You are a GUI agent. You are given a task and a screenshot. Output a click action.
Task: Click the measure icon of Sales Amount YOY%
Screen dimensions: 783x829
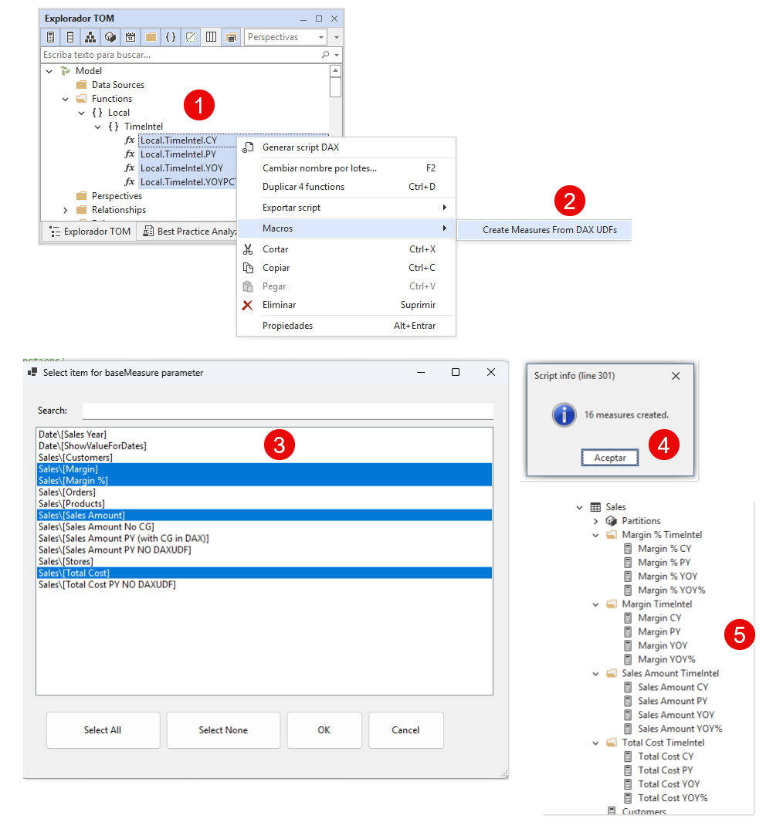pos(628,729)
